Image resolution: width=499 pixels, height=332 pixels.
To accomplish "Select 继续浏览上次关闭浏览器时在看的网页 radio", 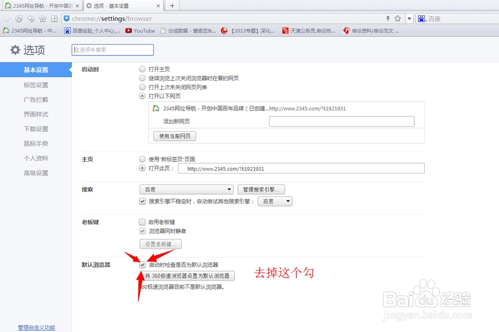I will 142,78.
